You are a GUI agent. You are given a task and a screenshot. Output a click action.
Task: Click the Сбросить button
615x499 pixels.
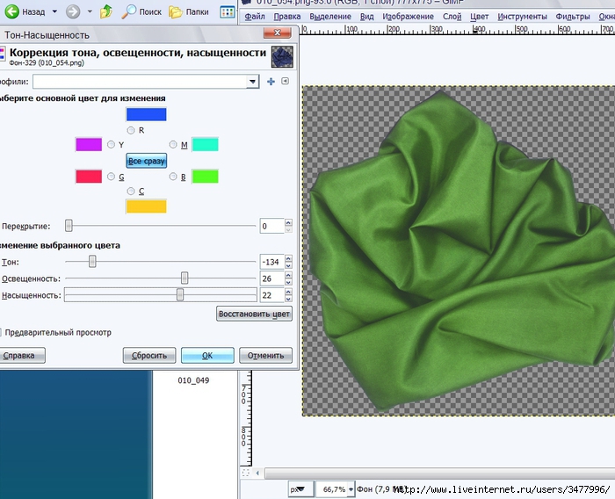(x=148, y=356)
